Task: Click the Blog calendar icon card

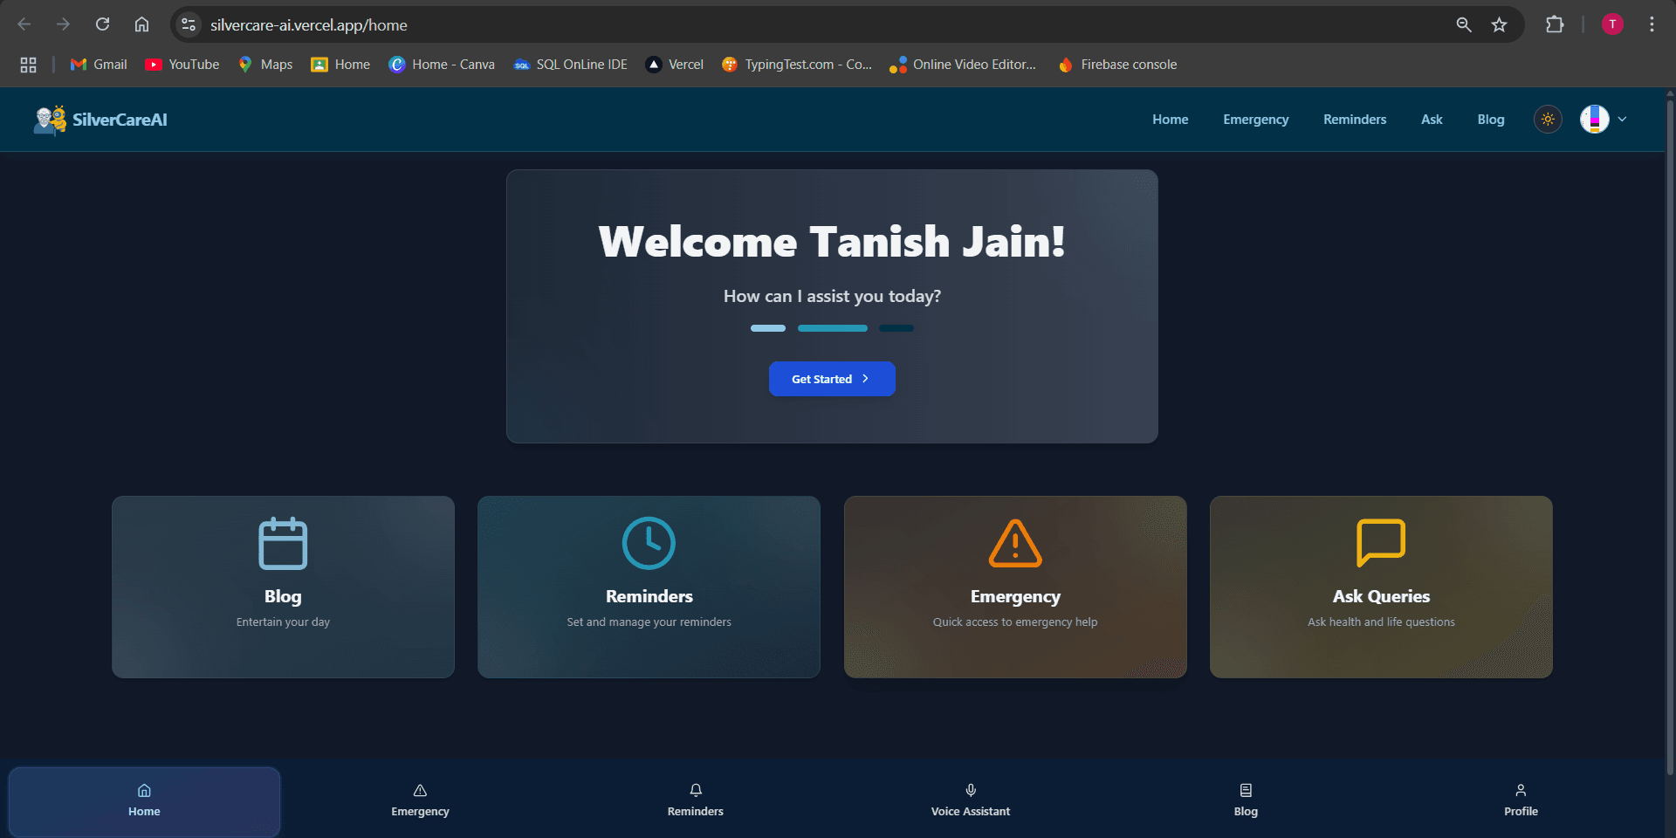Action: (x=283, y=587)
